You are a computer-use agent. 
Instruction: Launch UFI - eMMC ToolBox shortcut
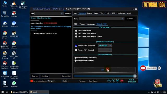pyautogui.click(x=14, y=75)
